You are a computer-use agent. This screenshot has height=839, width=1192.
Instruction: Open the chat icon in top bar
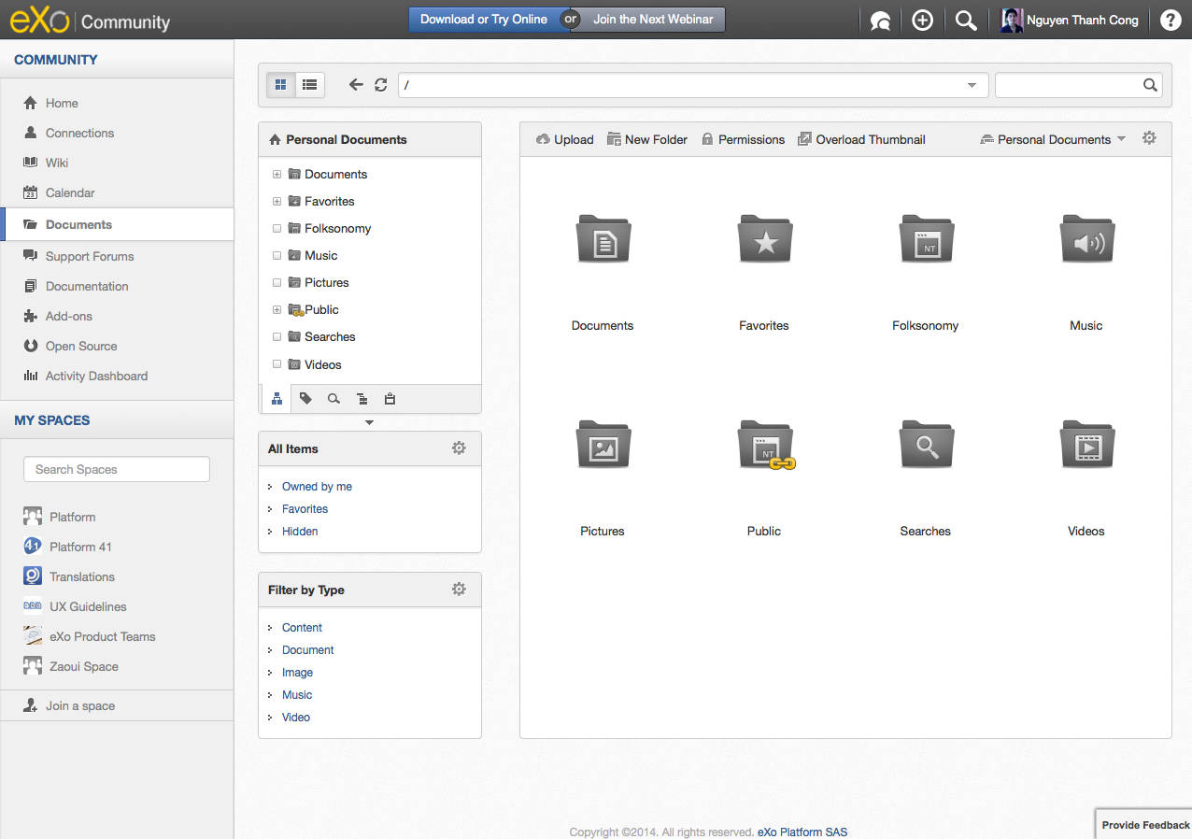(x=880, y=21)
